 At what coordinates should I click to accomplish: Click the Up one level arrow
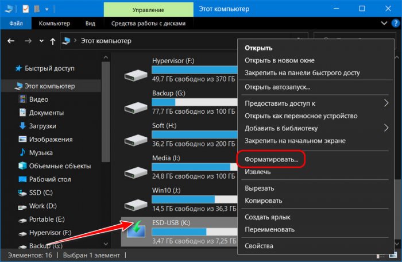tap(53, 41)
